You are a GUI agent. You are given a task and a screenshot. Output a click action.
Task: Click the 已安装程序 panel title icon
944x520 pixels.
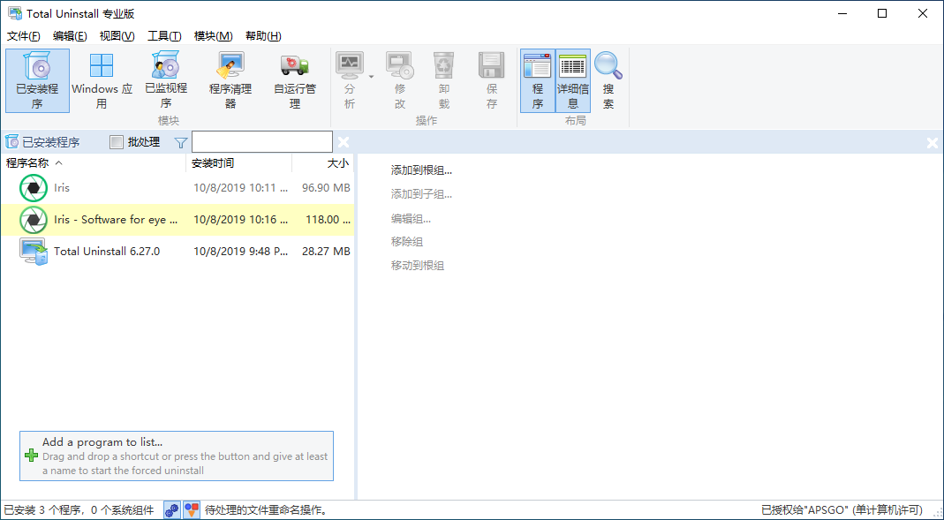point(12,142)
